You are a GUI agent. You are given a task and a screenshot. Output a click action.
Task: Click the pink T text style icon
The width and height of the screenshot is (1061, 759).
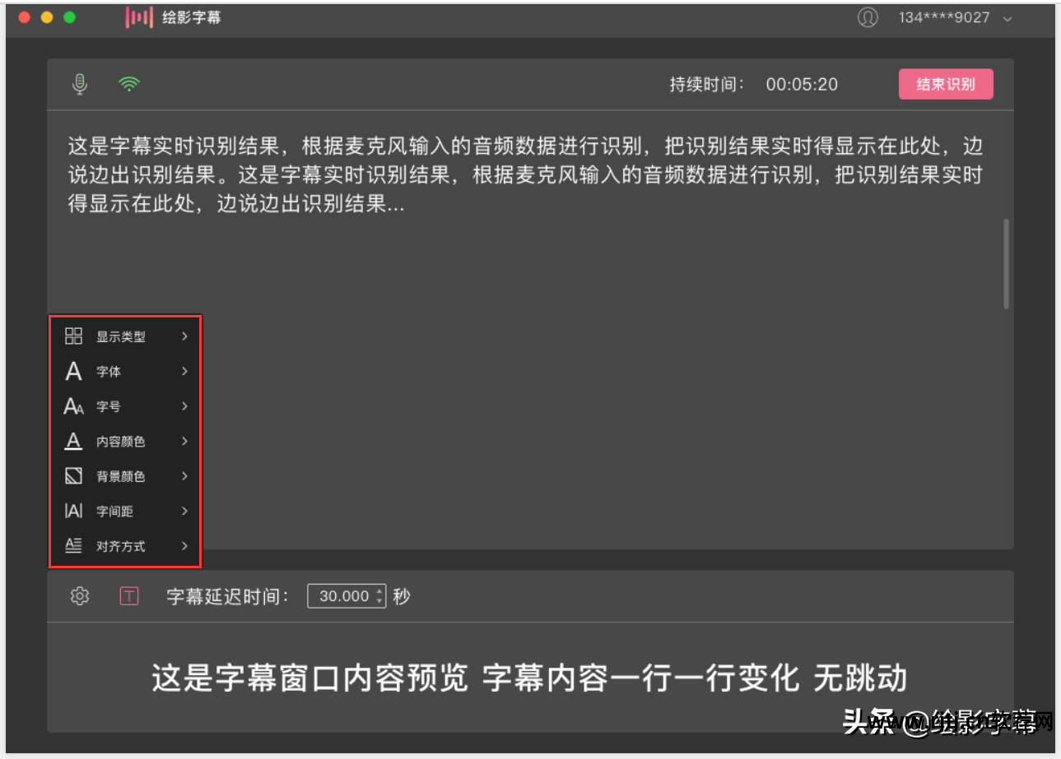129,596
